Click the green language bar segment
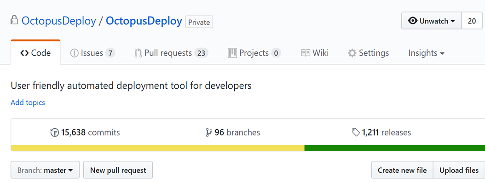Screen dimensions: 485x182 pyautogui.click(x=395, y=148)
